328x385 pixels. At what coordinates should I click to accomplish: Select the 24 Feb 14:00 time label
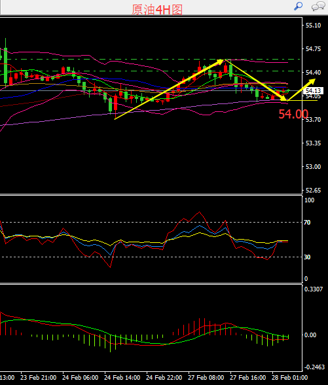point(122,378)
